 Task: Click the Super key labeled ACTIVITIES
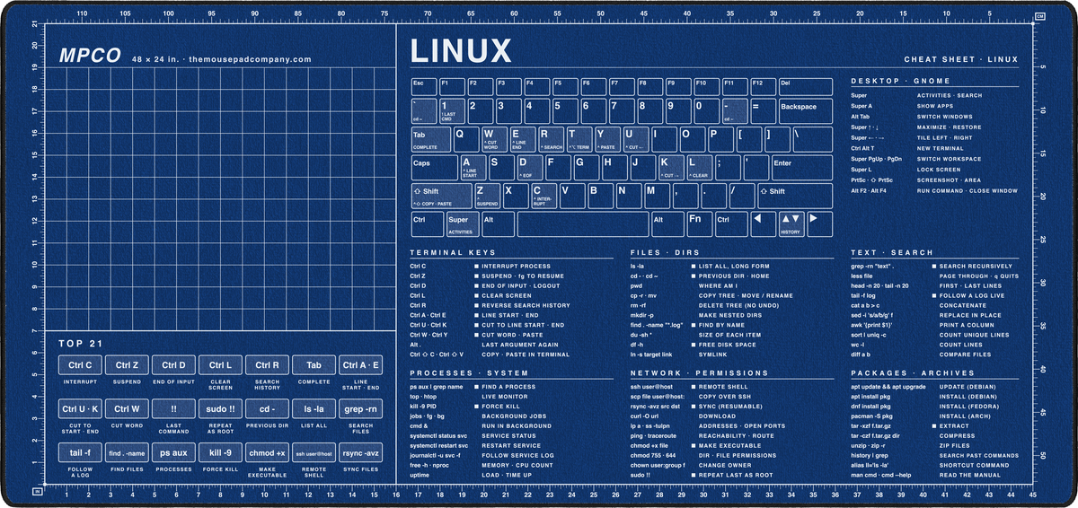point(461,223)
